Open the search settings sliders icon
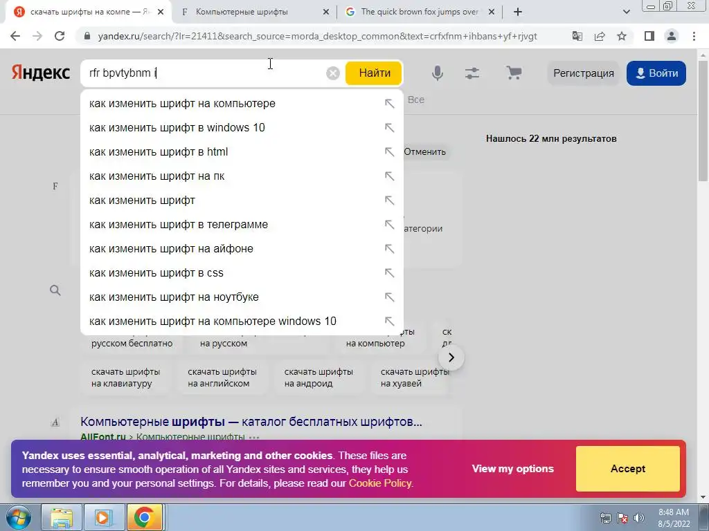Viewport: 709px width, 531px height. [472, 73]
